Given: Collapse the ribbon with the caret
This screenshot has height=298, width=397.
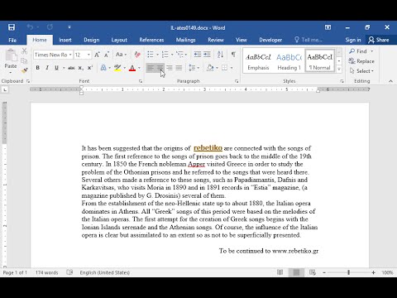Looking at the screenshot, I should click(390, 81).
